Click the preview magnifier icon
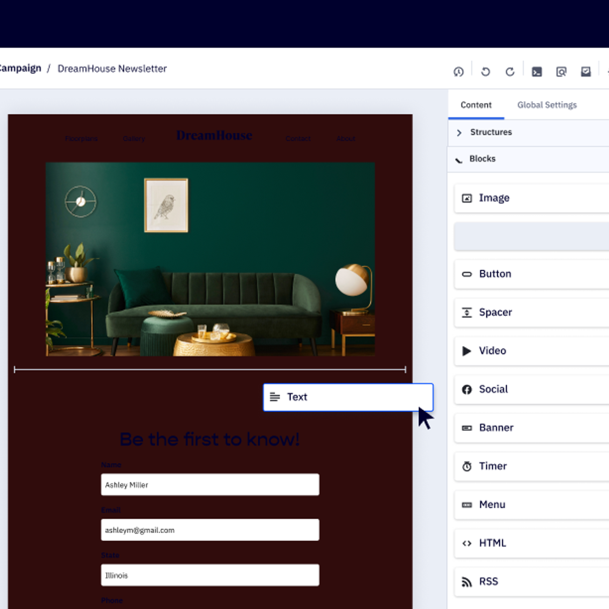The height and width of the screenshot is (609, 609). (561, 72)
